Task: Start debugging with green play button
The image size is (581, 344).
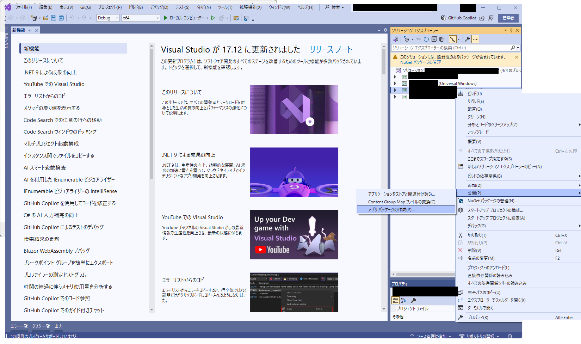Action: [166, 18]
